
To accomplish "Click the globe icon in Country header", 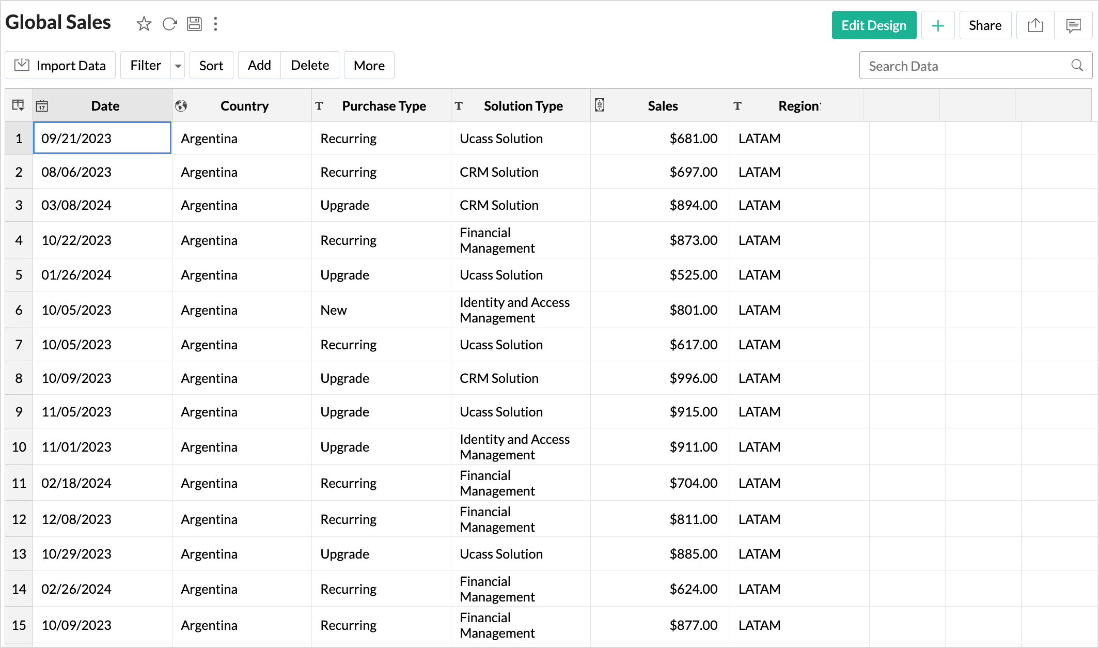I will 181,106.
